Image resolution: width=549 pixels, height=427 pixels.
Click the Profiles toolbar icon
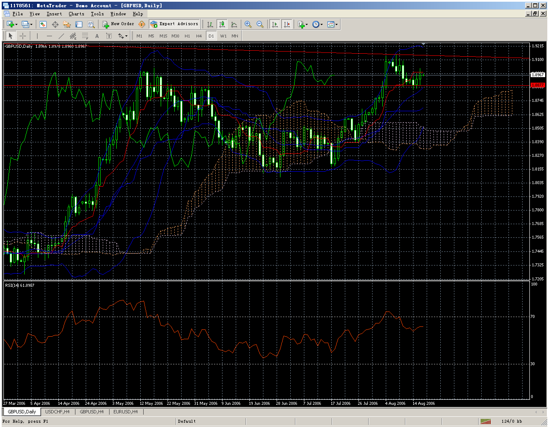[25, 24]
